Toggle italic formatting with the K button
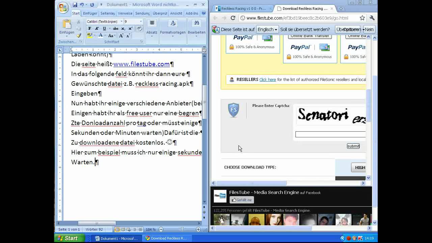Screen dimensions: 432x243 (x=97, y=29)
